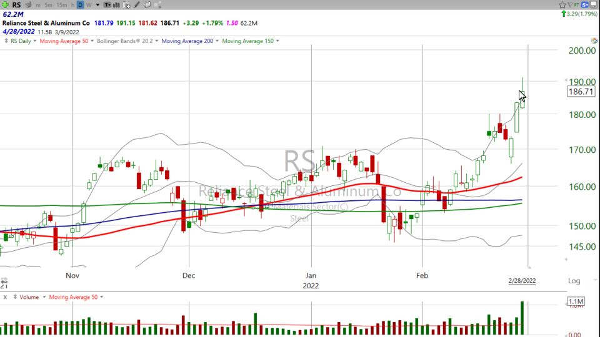The image size is (600, 337).
Task: Select the 15m timeframe option
Action: (62, 5)
